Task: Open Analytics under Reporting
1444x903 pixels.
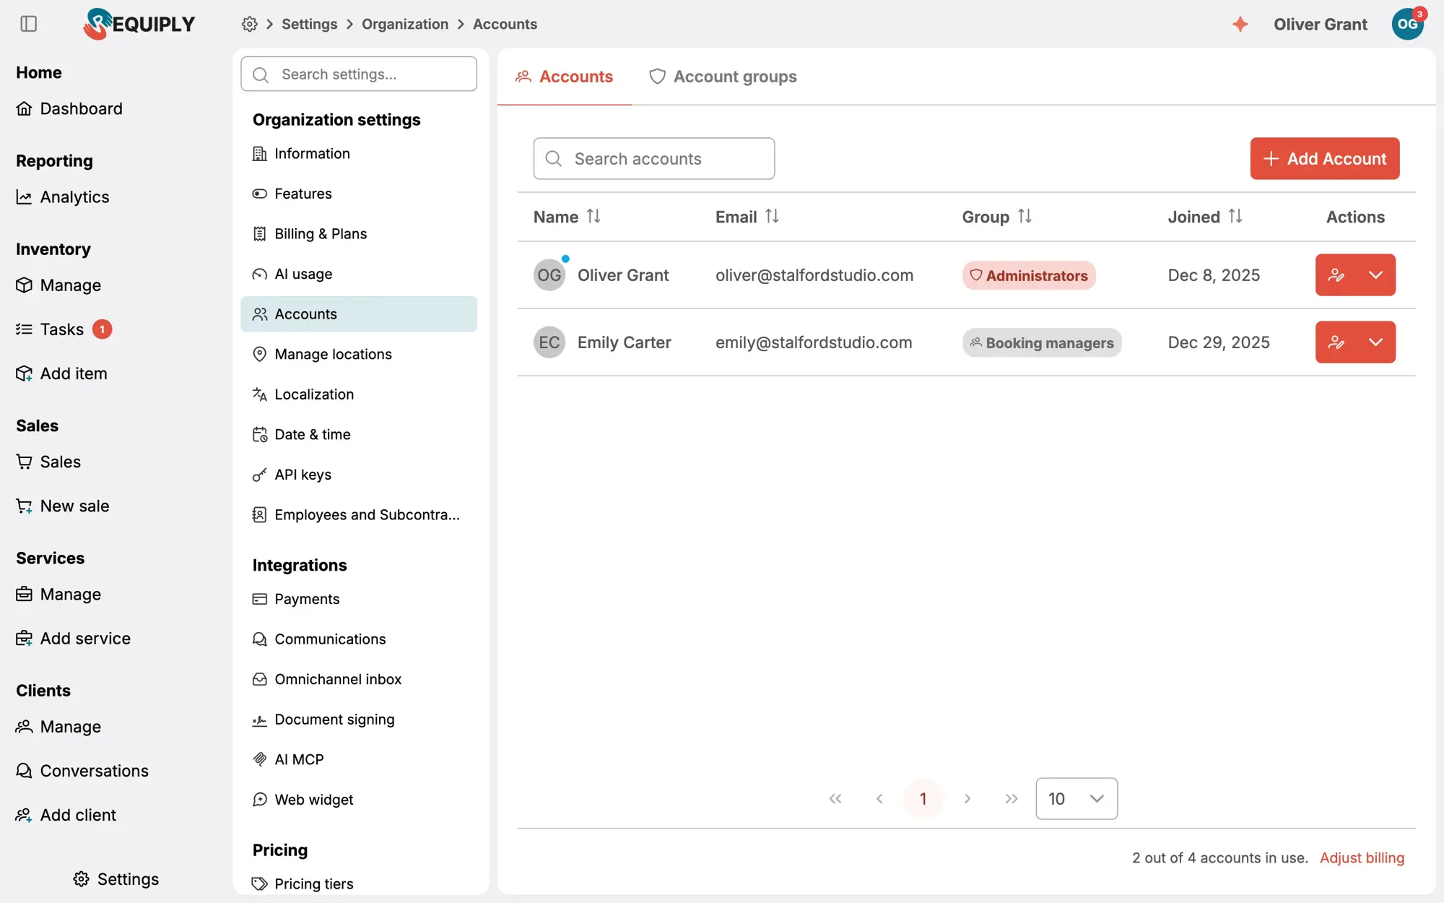Action: point(63,196)
